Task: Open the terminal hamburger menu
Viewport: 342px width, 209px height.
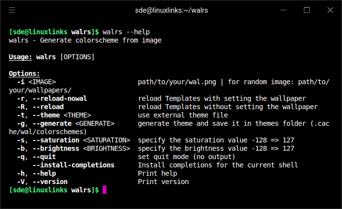Action: coord(12,10)
